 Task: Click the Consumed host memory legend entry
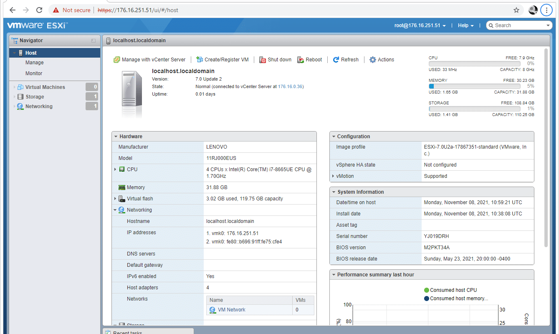click(456, 299)
